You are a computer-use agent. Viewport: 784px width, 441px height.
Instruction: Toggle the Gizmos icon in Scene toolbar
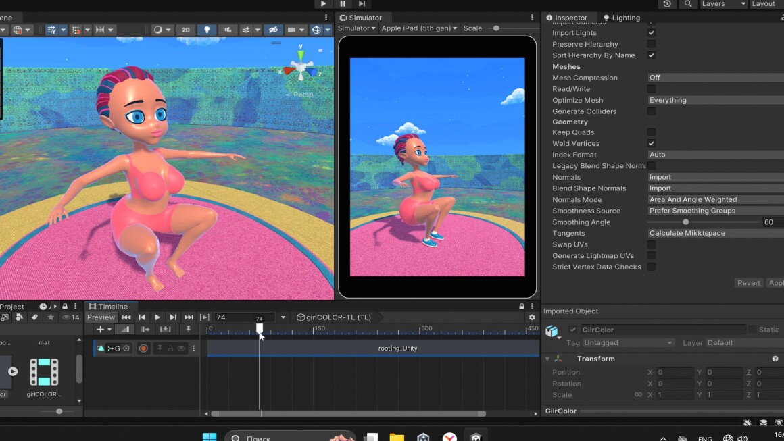coord(316,30)
